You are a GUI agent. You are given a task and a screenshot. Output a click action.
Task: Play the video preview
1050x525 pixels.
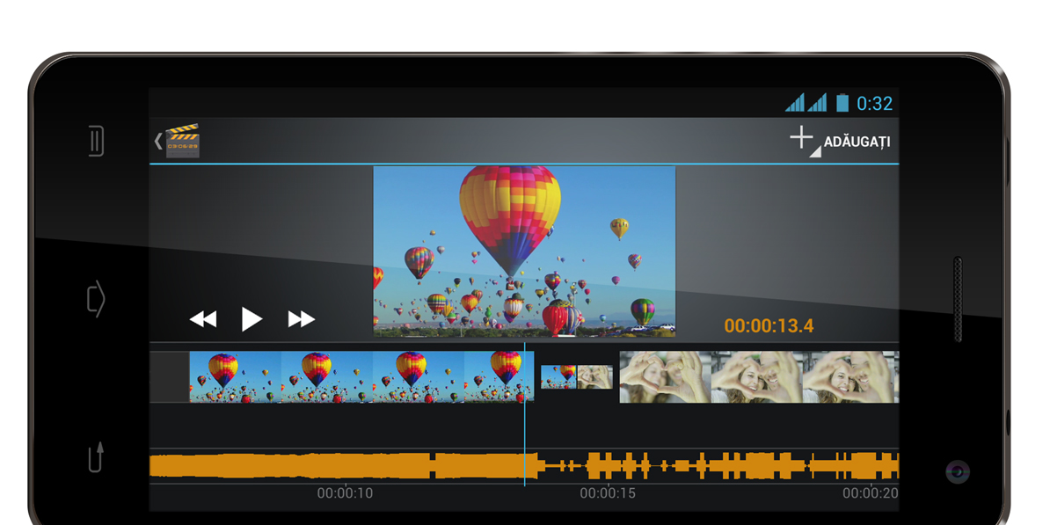(x=252, y=319)
